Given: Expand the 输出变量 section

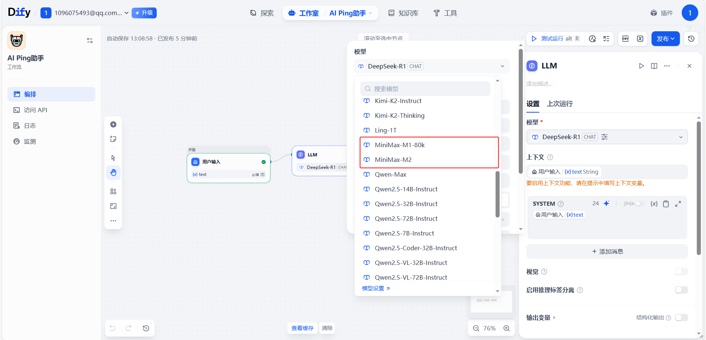Looking at the screenshot, I should point(541,318).
